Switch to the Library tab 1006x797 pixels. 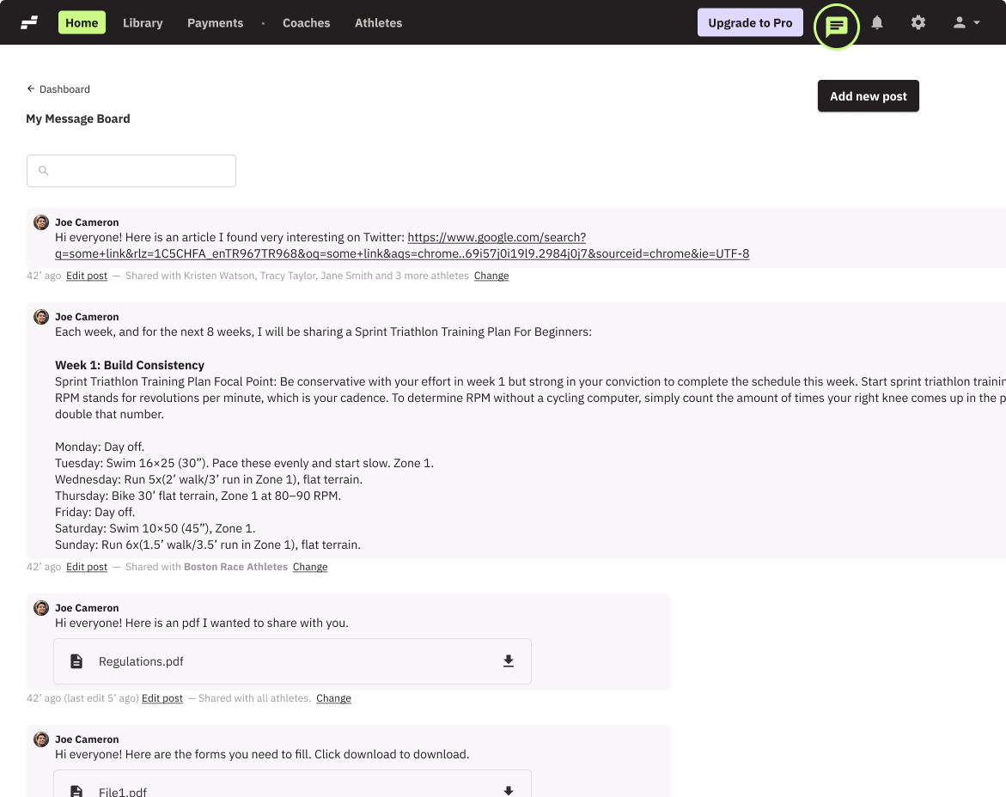[x=143, y=22]
